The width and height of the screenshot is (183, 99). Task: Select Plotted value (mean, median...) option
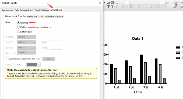tap(19, 27)
